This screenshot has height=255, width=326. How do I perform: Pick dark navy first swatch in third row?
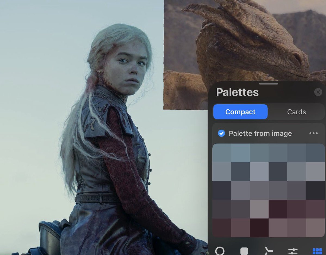222,190
